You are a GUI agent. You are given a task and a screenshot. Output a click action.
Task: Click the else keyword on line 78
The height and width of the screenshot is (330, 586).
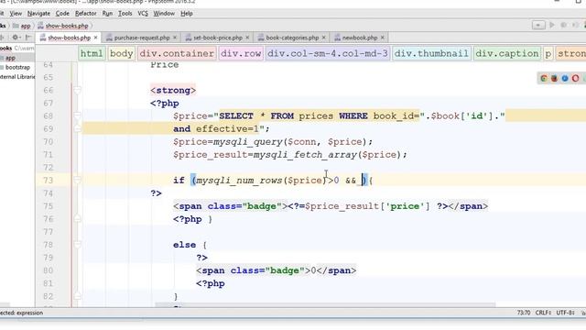tap(184, 245)
